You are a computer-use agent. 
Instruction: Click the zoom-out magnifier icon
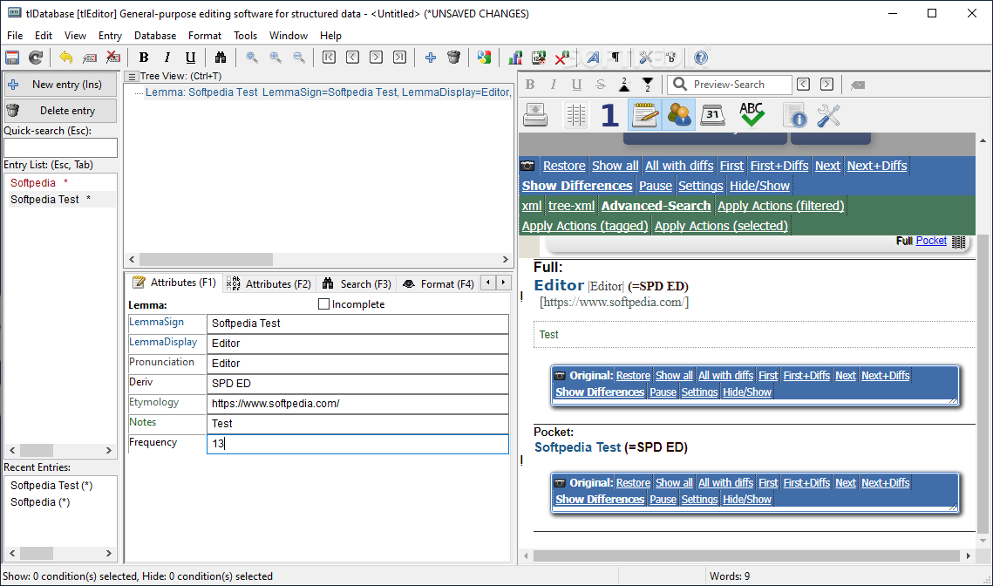[299, 58]
